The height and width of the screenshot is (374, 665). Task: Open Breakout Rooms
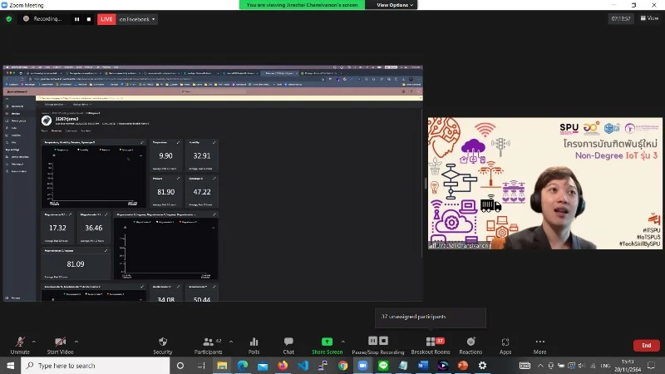pos(431,343)
